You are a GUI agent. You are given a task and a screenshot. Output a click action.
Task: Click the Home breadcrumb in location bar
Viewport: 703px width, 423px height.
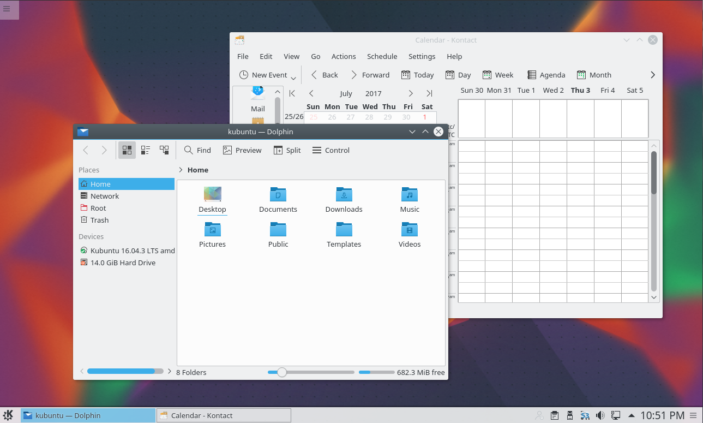point(198,170)
